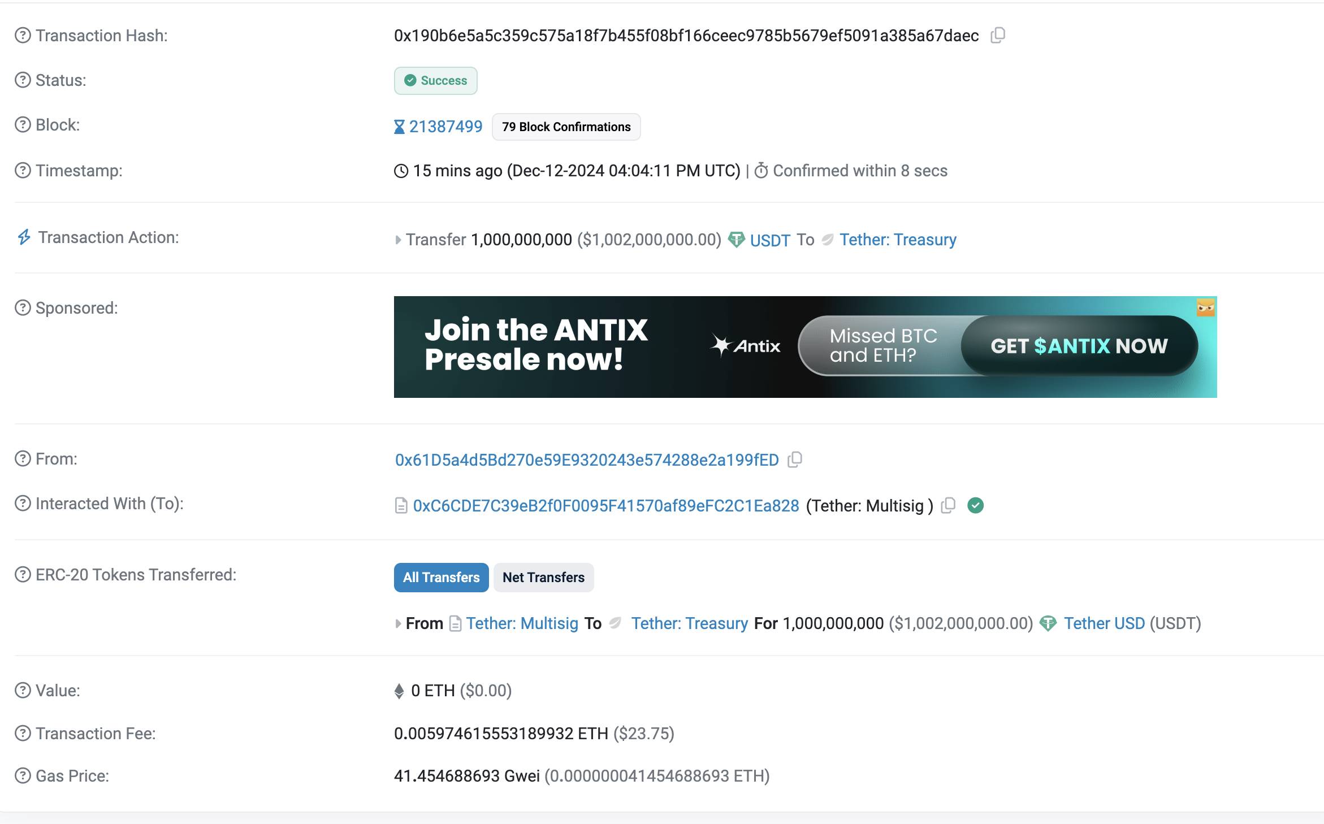The height and width of the screenshot is (824, 1324).
Task: Copy the transaction hash to clipboard
Action: click(998, 35)
